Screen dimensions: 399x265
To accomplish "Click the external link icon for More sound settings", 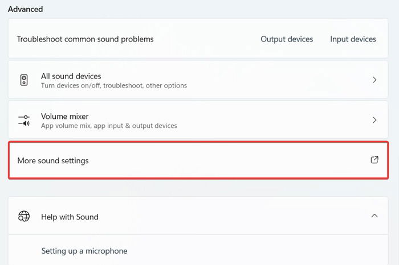I will click(x=374, y=160).
